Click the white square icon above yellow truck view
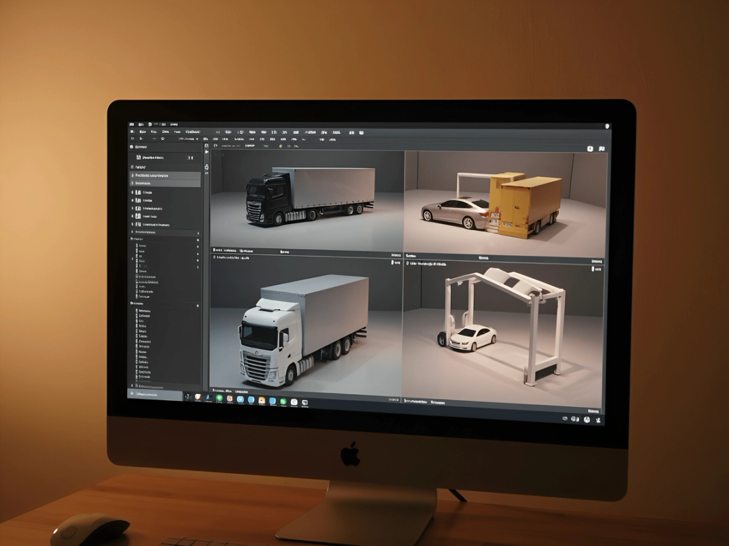The height and width of the screenshot is (546, 729). point(590,148)
